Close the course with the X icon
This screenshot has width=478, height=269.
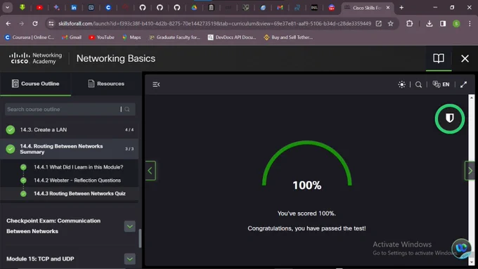[465, 58]
